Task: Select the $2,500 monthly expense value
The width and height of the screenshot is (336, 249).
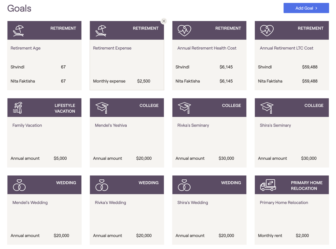Action: tap(143, 81)
